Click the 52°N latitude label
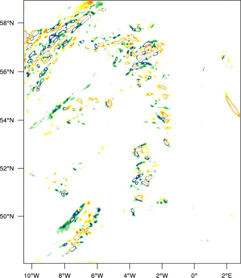Viewport: 241px width, 278px height. tap(7, 168)
